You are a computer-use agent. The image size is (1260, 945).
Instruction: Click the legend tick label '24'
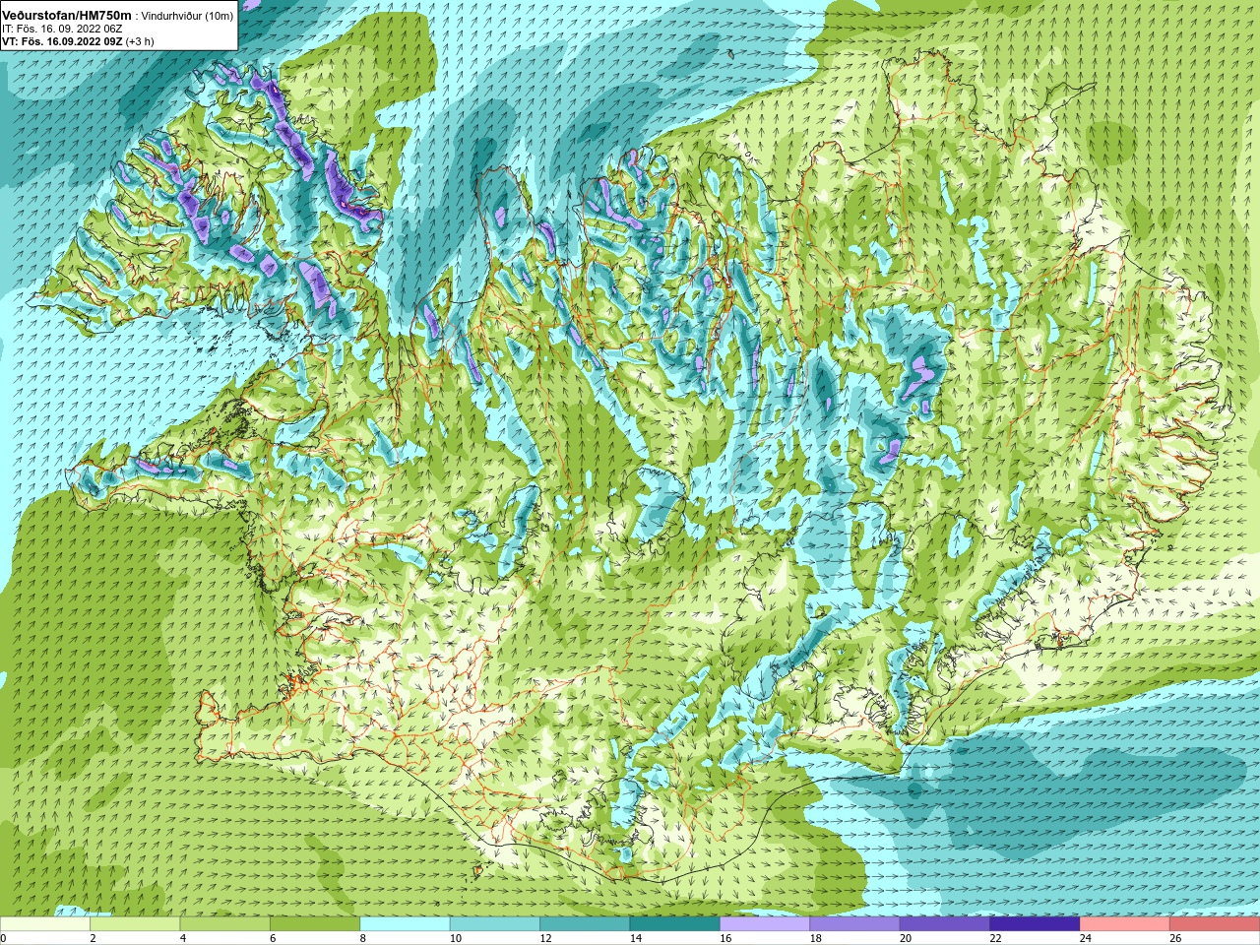[1086, 939]
